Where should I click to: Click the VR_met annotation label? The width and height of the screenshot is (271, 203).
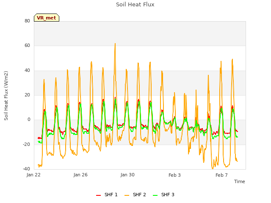point(47,18)
